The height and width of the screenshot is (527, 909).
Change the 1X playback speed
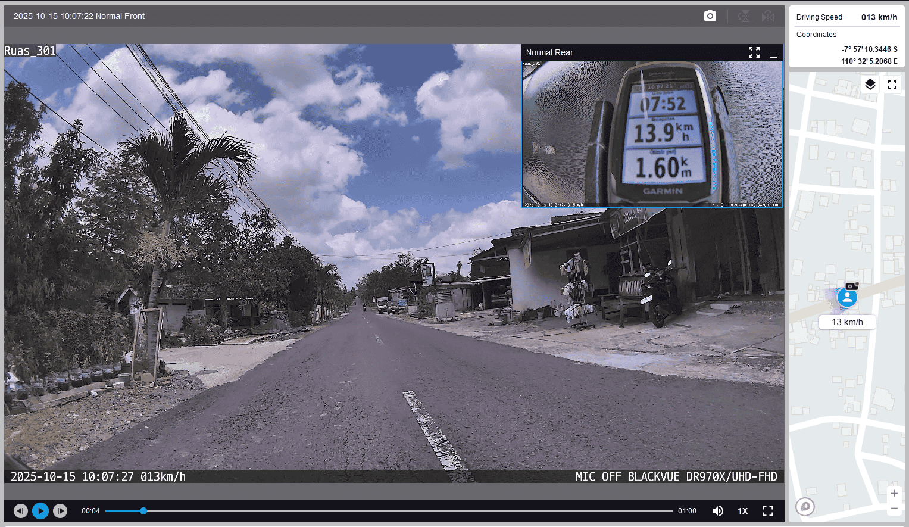(742, 511)
